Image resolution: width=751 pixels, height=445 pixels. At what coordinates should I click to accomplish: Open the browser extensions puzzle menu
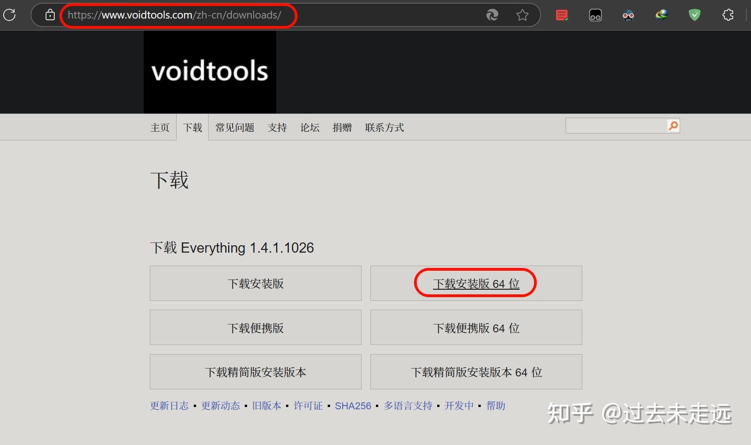click(x=727, y=15)
